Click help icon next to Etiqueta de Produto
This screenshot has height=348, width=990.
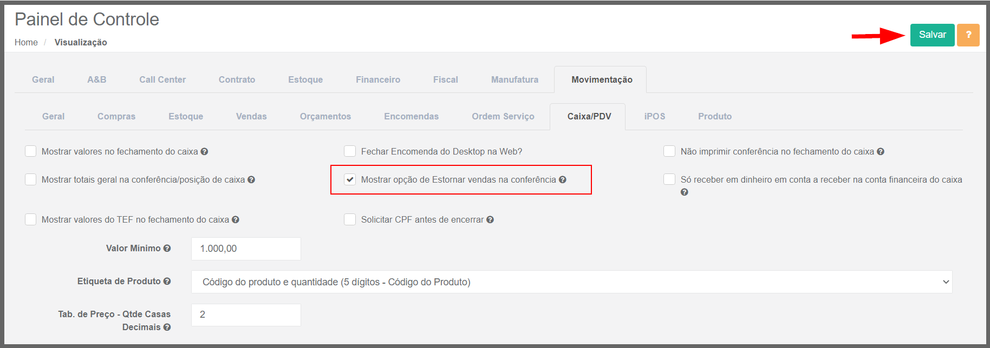tap(167, 282)
